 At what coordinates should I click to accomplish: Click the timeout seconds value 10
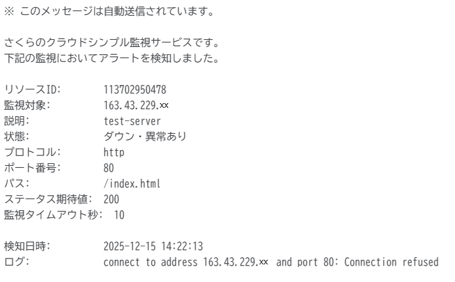(x=119, y=215)
